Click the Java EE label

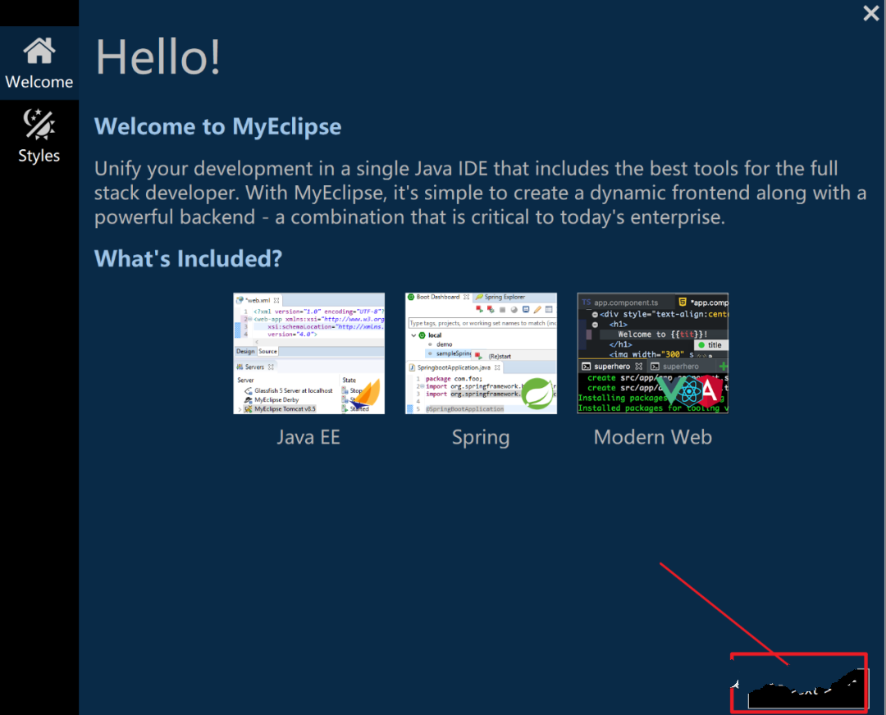point(308,437)
